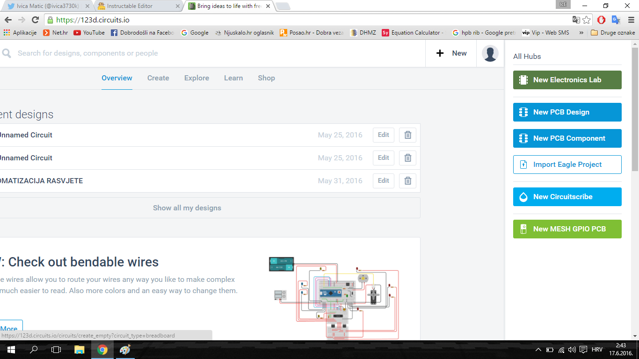Open the Posao.hr bookmark
Viewport: 639px width, 359px height.
coord(312,33)
